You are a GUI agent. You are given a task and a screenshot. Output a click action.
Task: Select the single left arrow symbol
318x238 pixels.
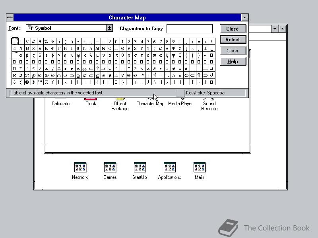(x=91, y=69)
